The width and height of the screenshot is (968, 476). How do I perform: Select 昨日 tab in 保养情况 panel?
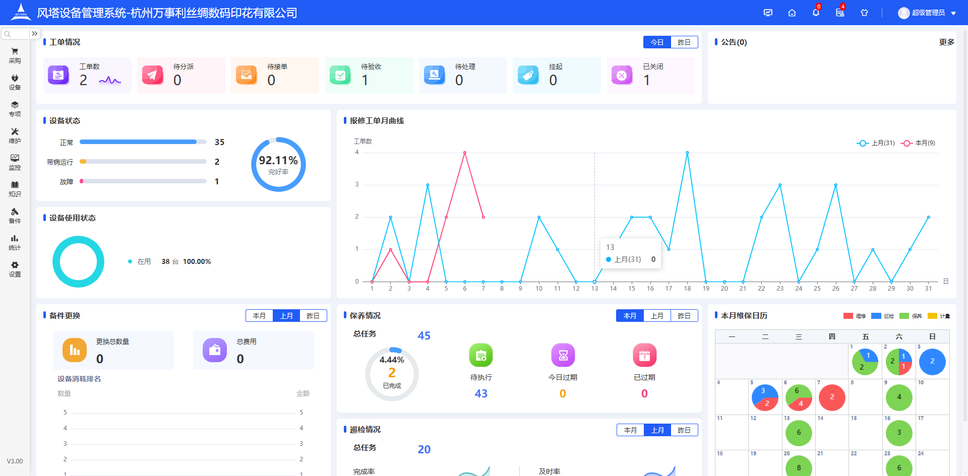coord(684,315)
